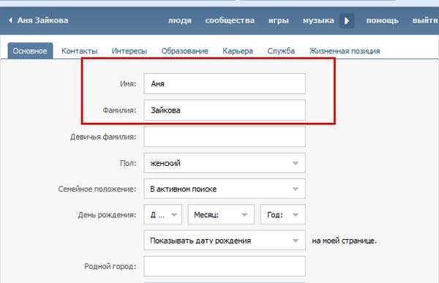Click the помощь link
This screenshot has width=439, height=283.
click(x=382, y=20)
